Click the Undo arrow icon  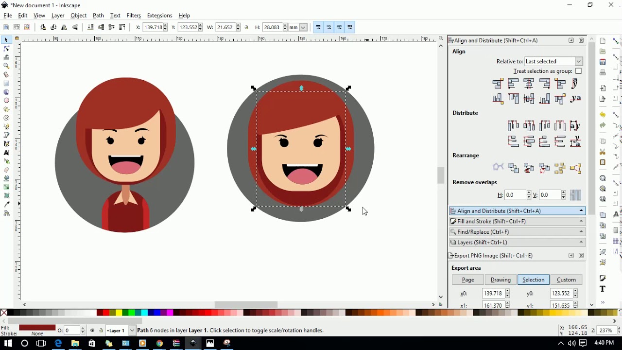click(603, 115)
